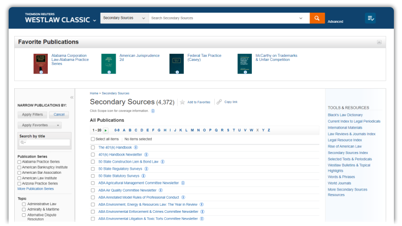This screenshot has height=226, width=402.
Task: Open scope info for ABA Annotated Model Rules
Action: [x=183, y=197]
